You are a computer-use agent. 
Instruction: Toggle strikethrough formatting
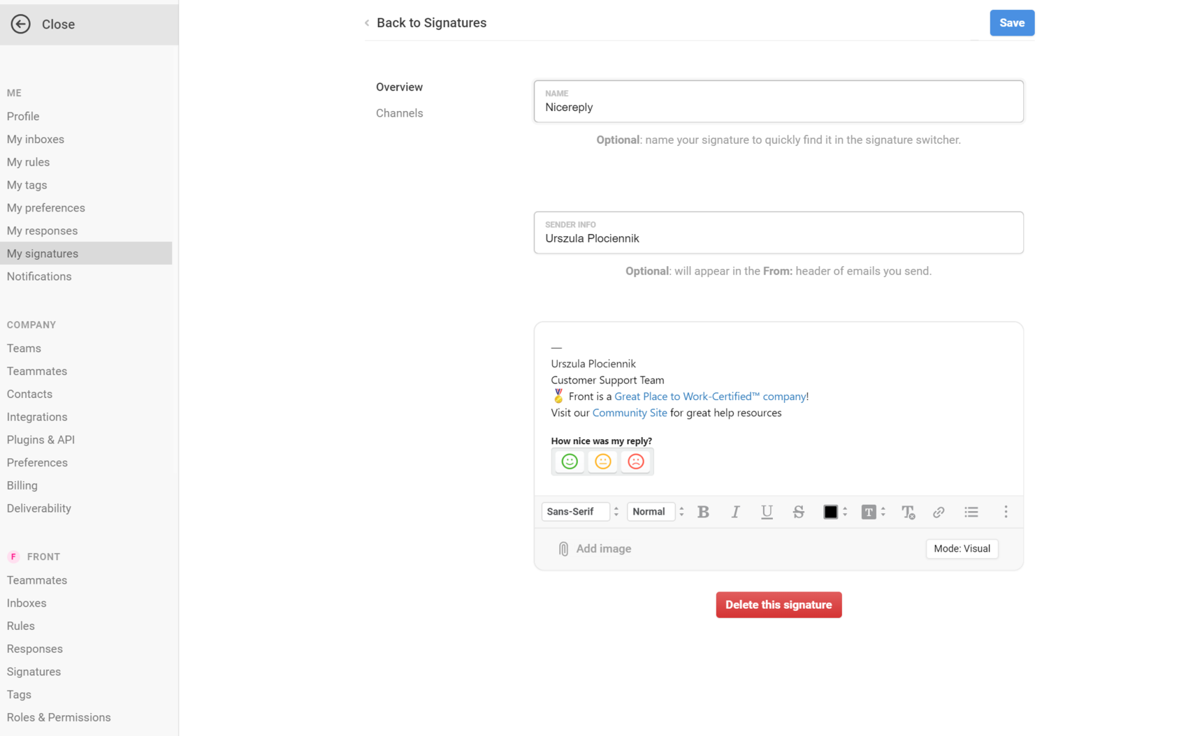coord(798,512)
